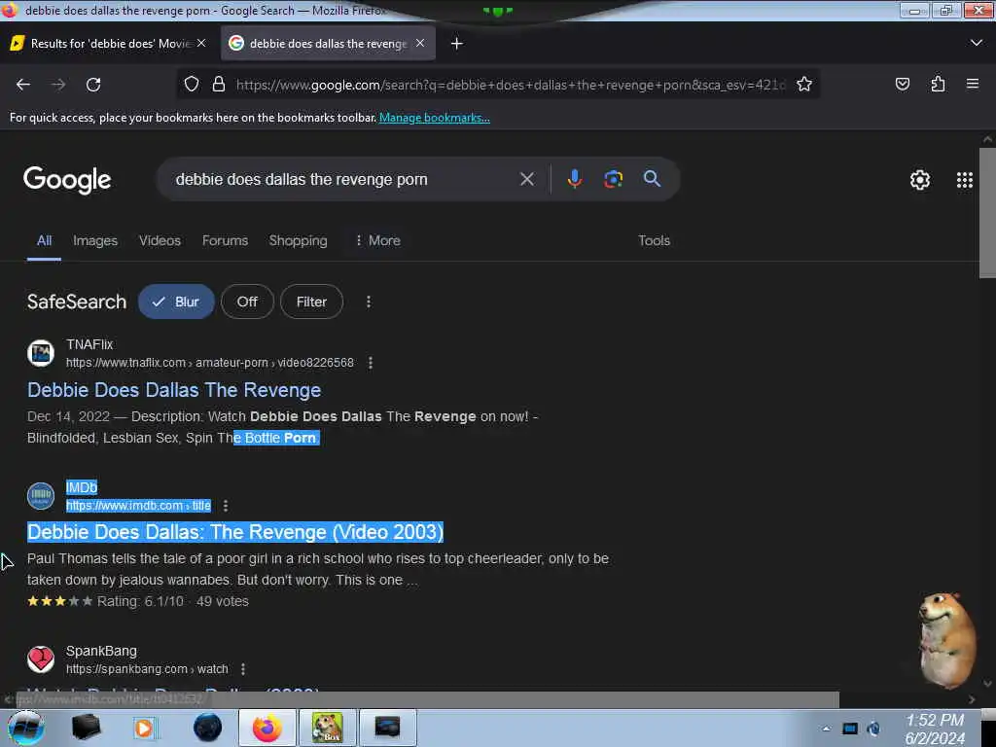
Task: Save to Pocket icon
Action: (902, 84)
